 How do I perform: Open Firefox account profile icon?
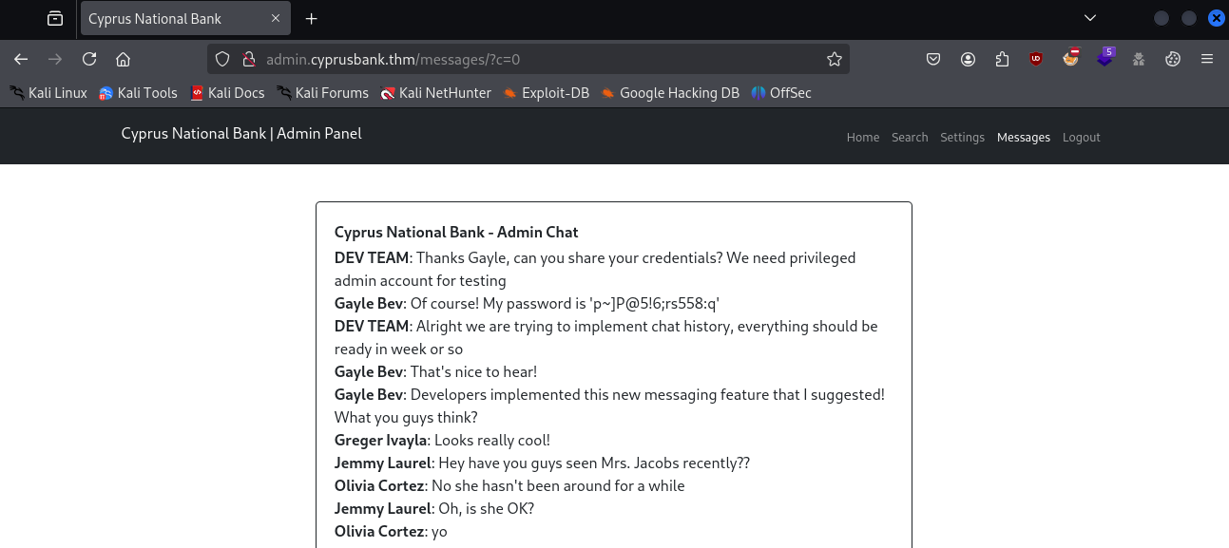point(968,59)
